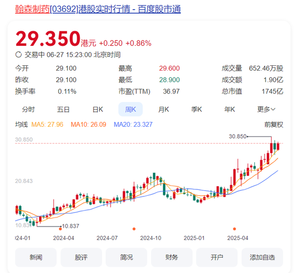The image size is (297, 273).
Task: Click the 30.850 high price annotation
Action: (x=238, y=136)
